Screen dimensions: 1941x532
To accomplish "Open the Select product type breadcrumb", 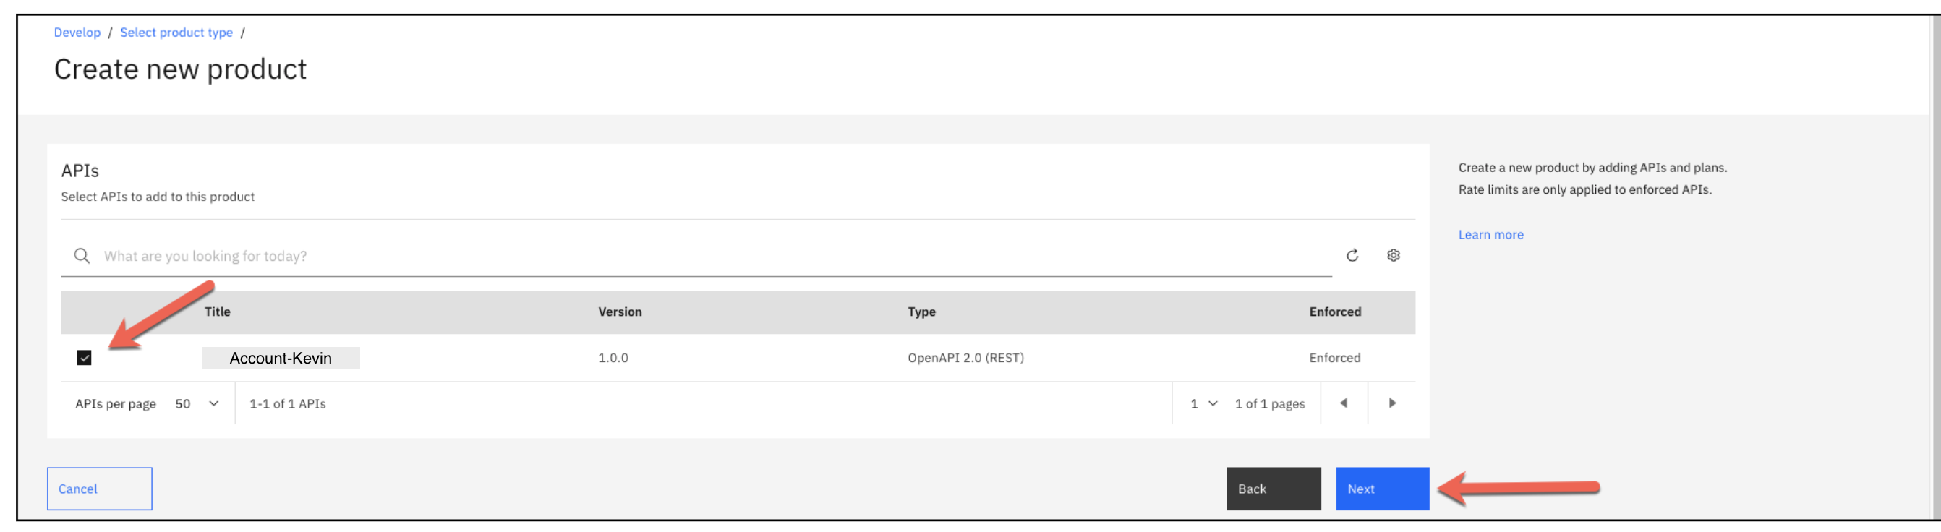I will point(176,33).
